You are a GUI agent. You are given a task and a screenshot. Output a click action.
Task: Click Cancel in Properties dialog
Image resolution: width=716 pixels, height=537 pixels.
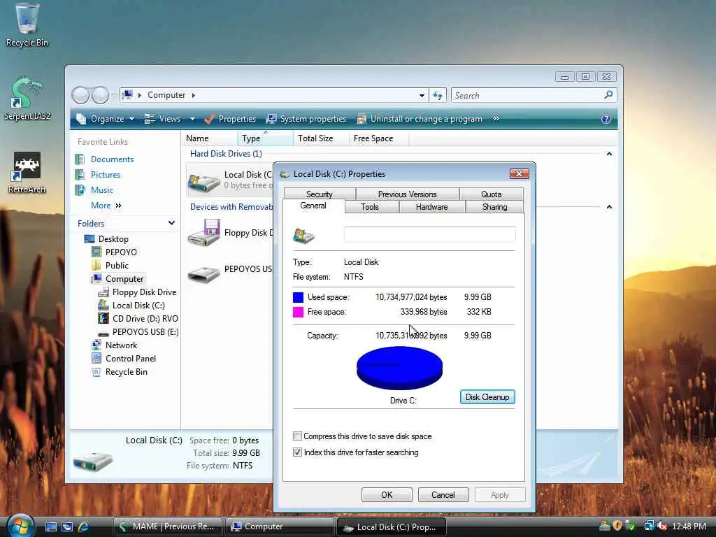pyautogui.click(x=443, y=494)
